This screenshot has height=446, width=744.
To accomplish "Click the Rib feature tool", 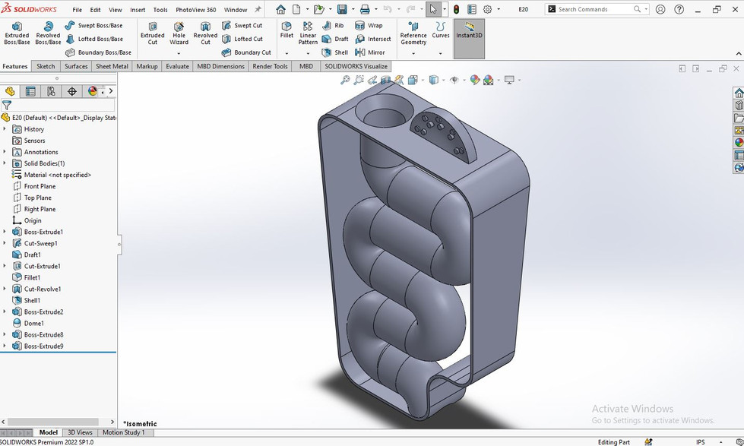I will pos(333,25).
